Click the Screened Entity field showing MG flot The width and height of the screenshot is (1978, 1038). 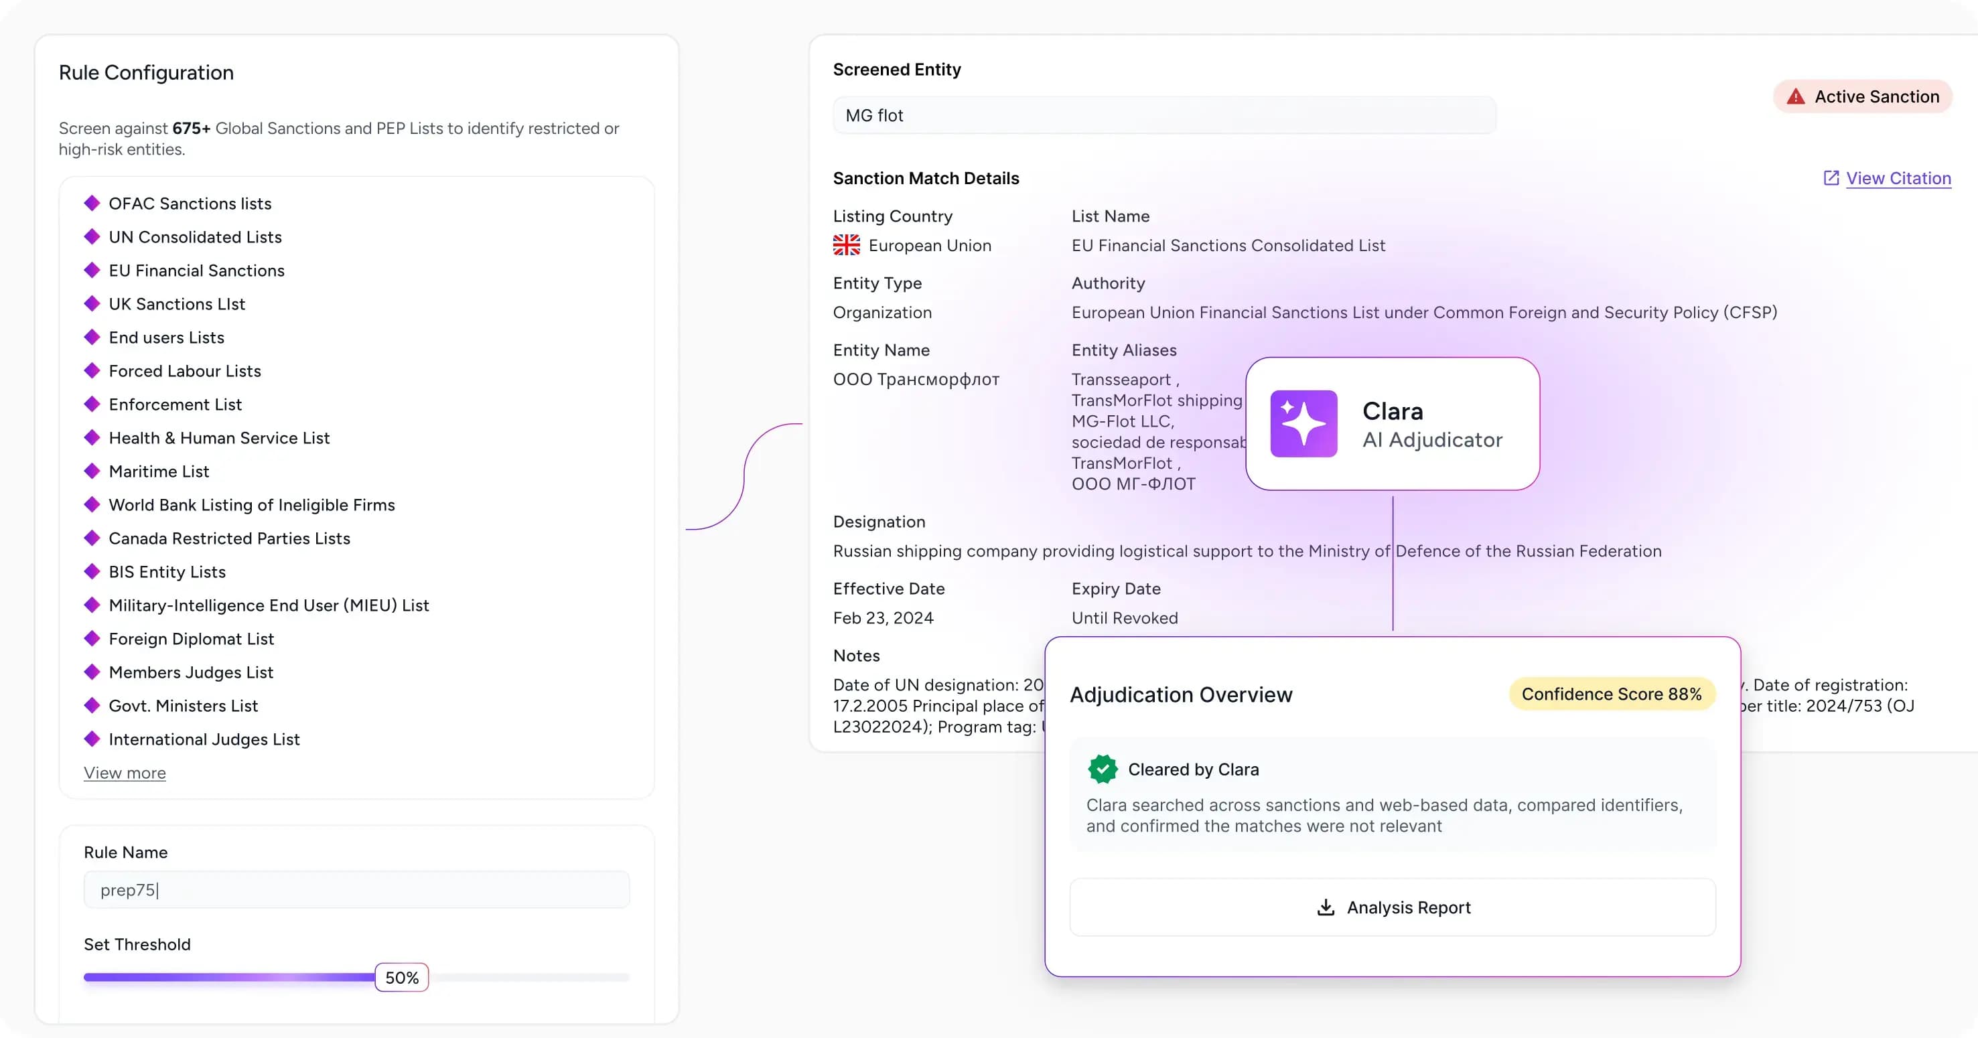coord(1163,115)
